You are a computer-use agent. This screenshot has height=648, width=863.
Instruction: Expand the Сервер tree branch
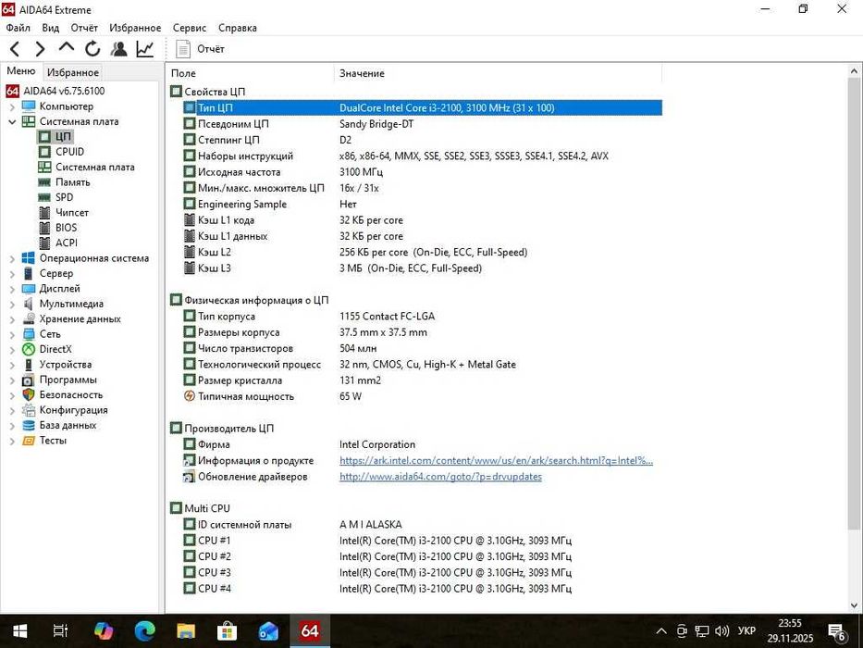pos(12,274)
